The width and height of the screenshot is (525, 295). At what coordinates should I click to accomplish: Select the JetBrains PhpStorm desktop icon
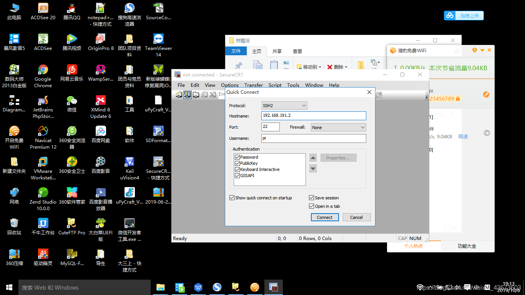click(x=43, y=107)
